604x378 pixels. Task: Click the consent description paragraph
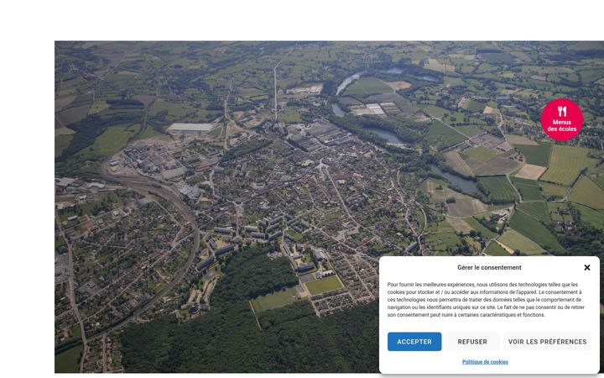(486, 300)
